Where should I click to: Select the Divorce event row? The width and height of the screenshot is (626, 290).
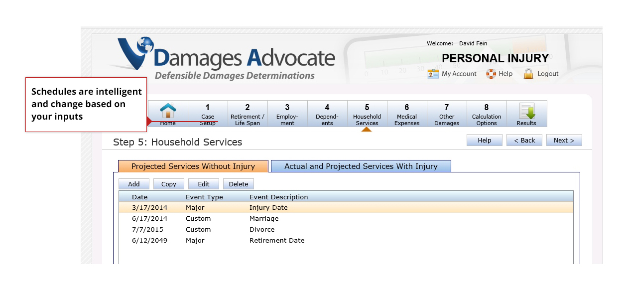[346, 230]
